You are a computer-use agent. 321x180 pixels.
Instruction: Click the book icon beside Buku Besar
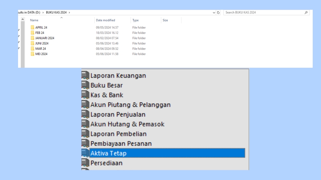tap(85, 85)
